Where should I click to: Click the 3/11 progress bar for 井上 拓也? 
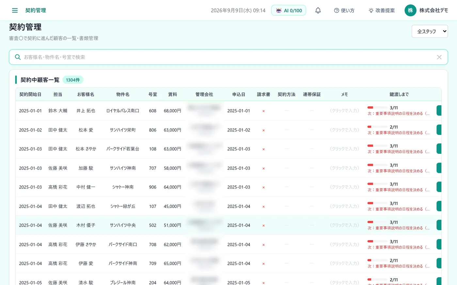click(377, 107)
